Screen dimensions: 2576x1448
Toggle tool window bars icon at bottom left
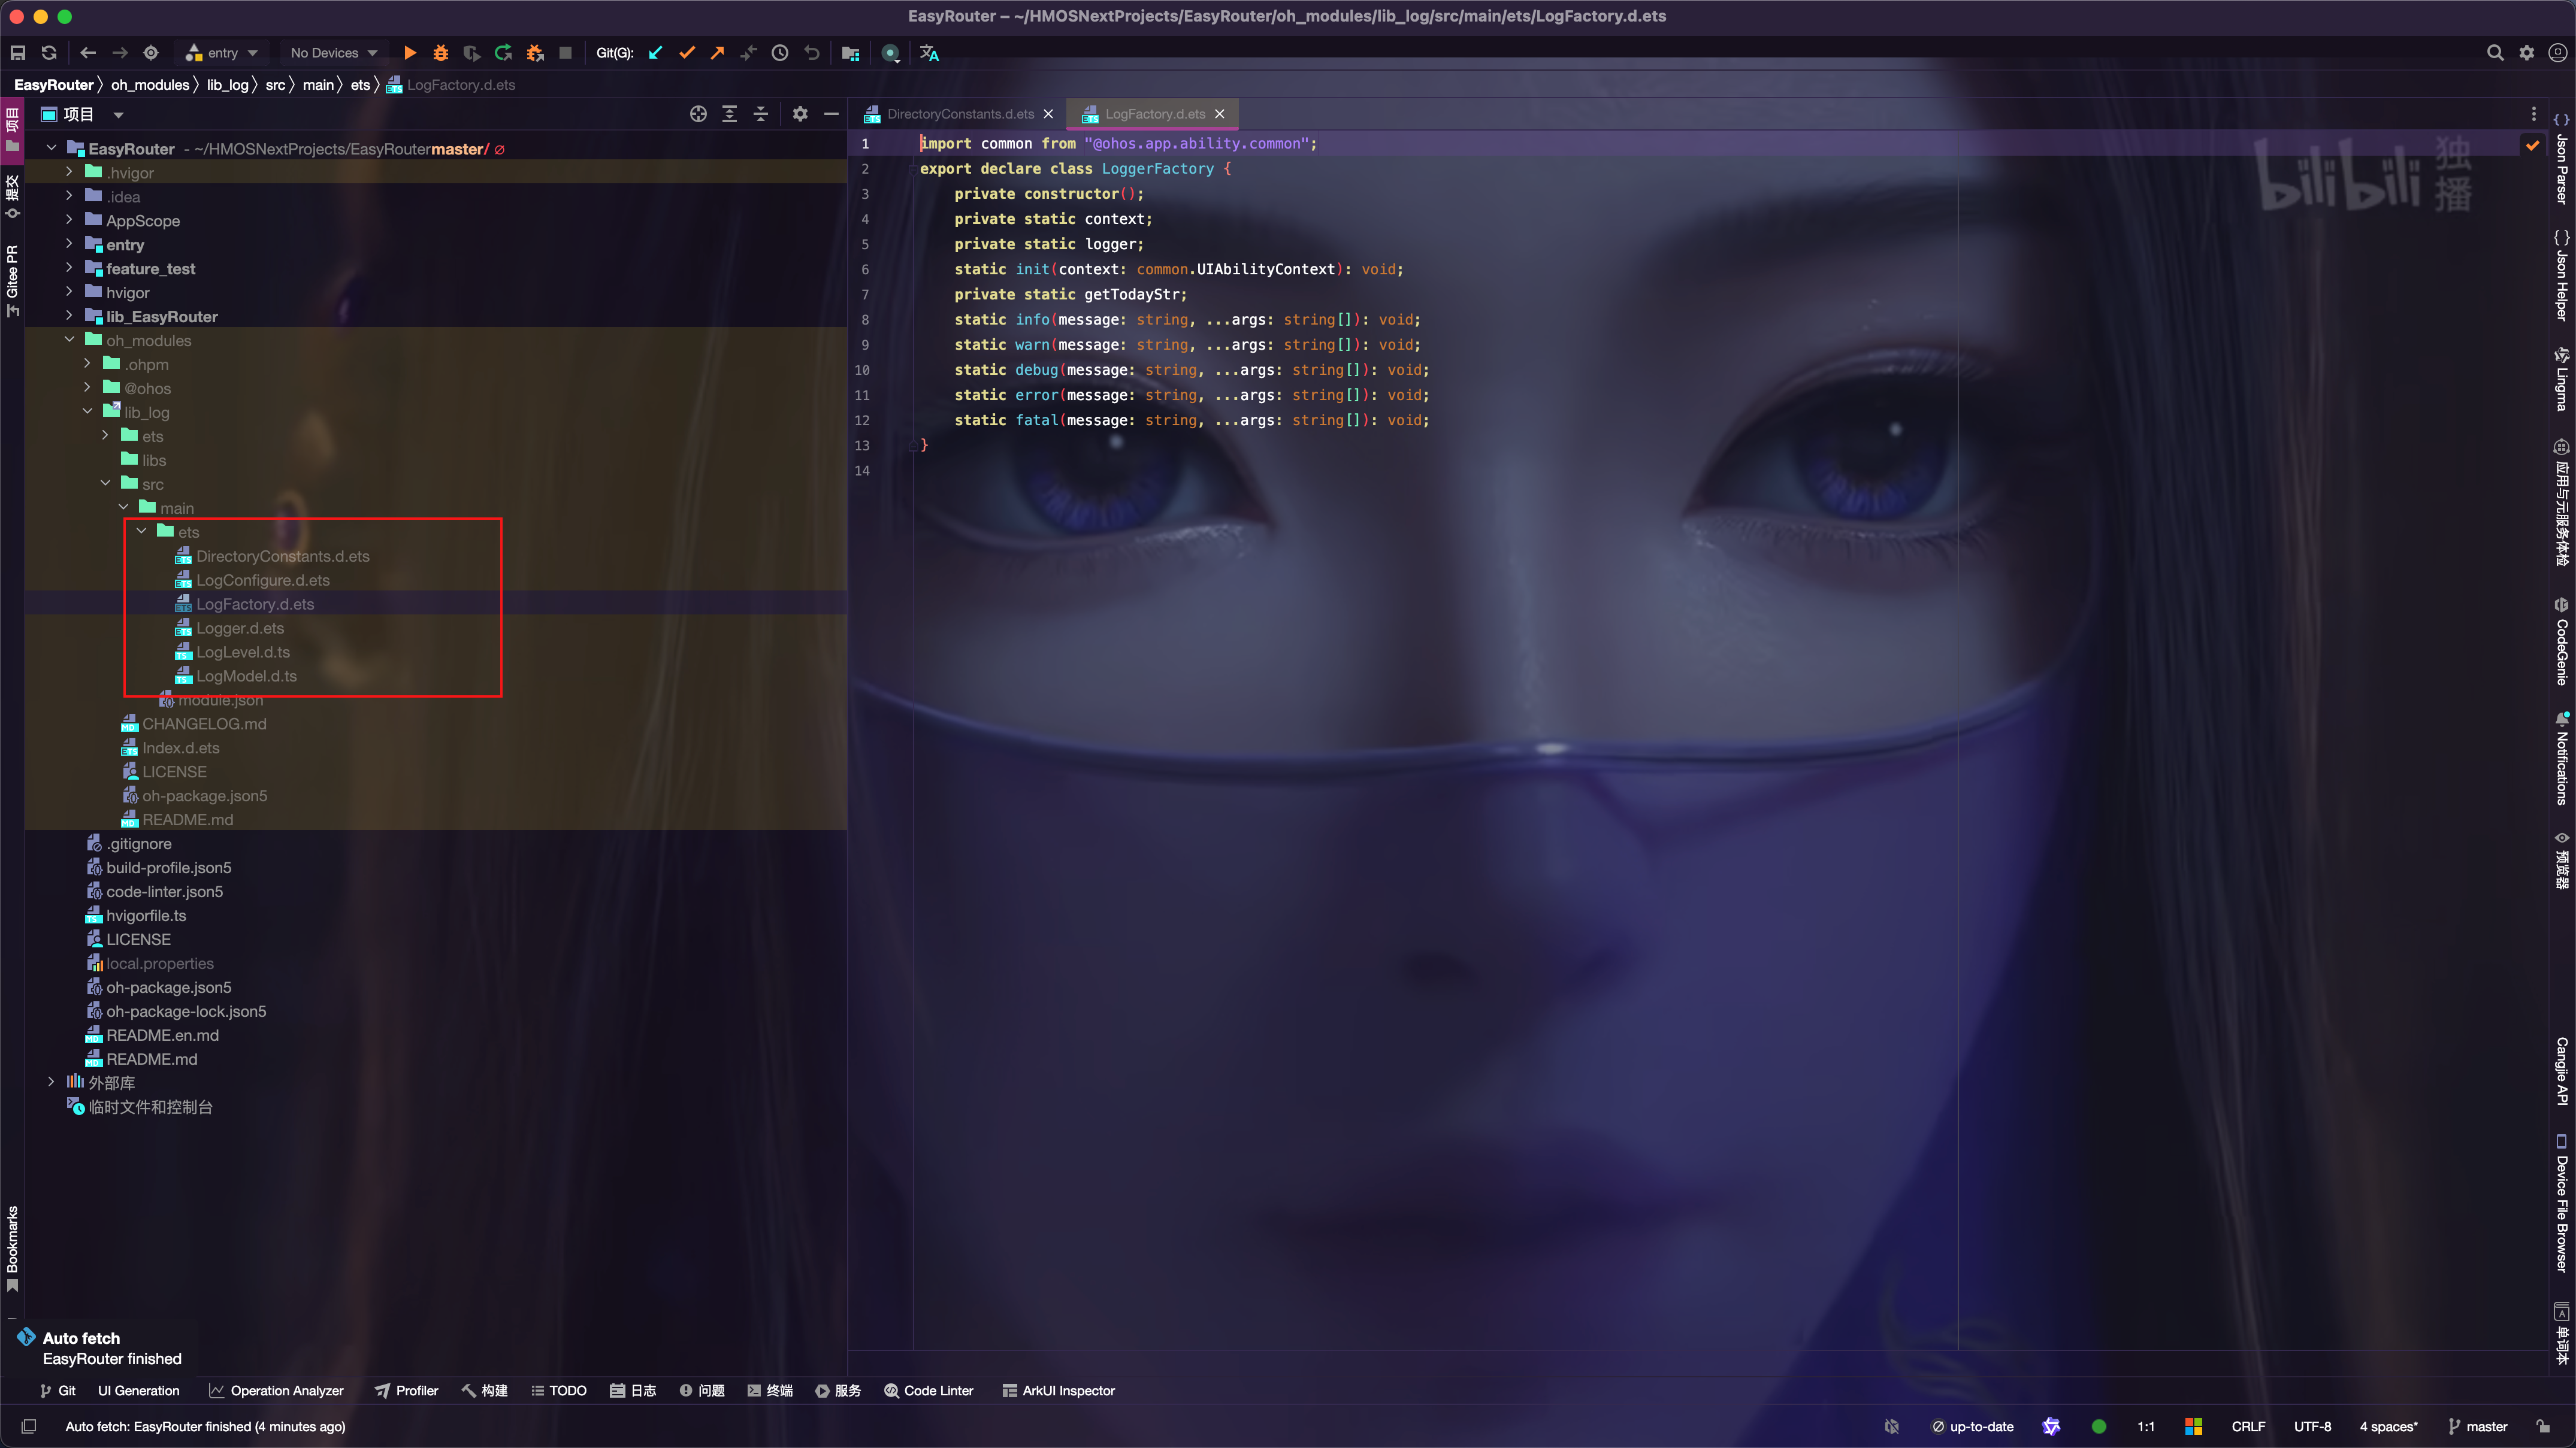pyautogui.click(x=29, y=1426)
